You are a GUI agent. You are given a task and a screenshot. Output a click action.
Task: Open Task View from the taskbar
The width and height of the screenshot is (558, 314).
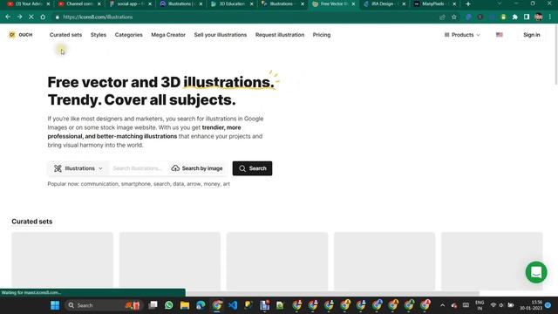click(x=153, y=305)
